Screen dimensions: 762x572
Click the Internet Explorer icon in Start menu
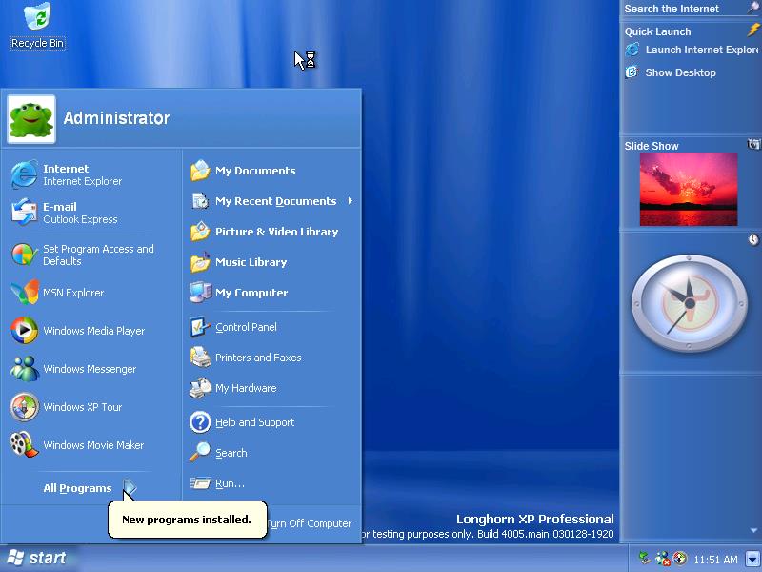(24, 174)
